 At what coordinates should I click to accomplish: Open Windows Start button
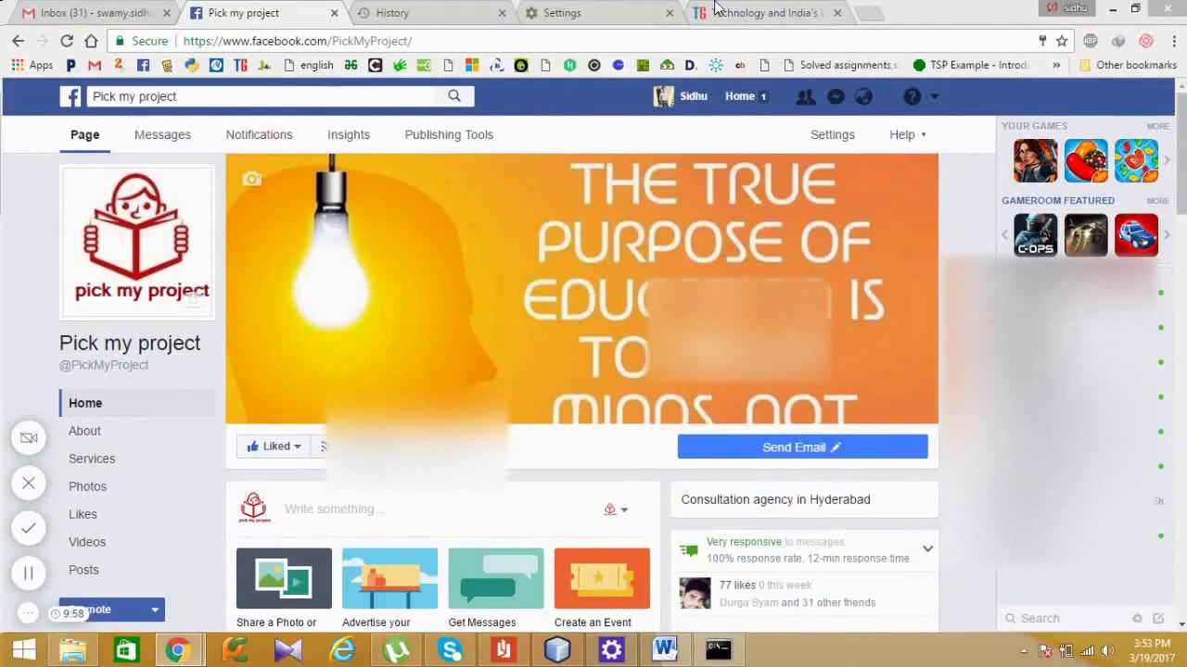click(23, 650)
